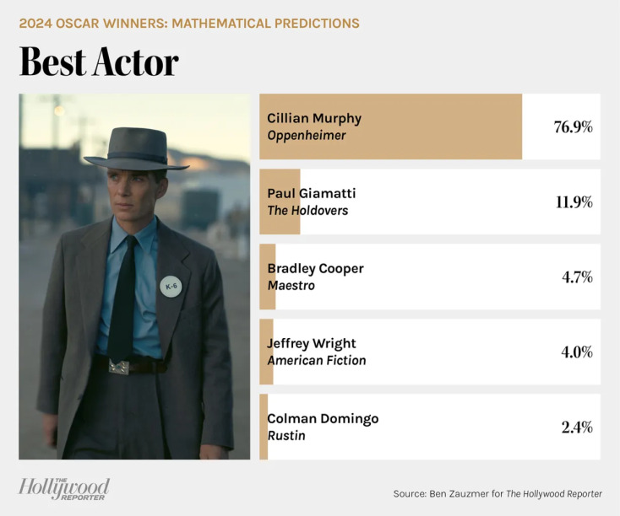This screenshot has width=620, height=516.
Task: Click the 2.4% prediction value
Action: pyautogui.click(x=575, y=427)
